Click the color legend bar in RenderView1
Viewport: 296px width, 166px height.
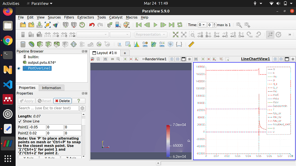[x=168, y=141]
